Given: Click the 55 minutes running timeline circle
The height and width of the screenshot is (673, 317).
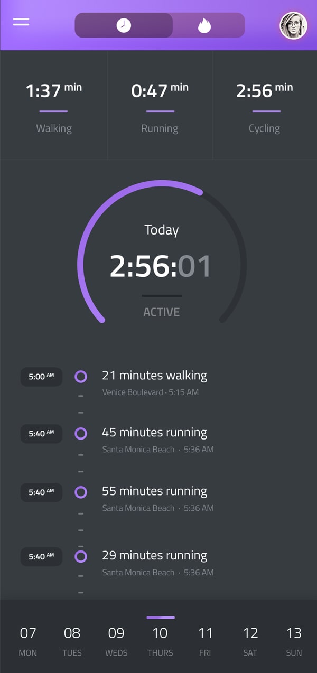Looking at the screenshot, I should (x=81, y=492).
